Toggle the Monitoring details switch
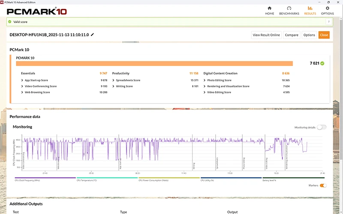This screenshot has width=343, height=214. [321, 127]
